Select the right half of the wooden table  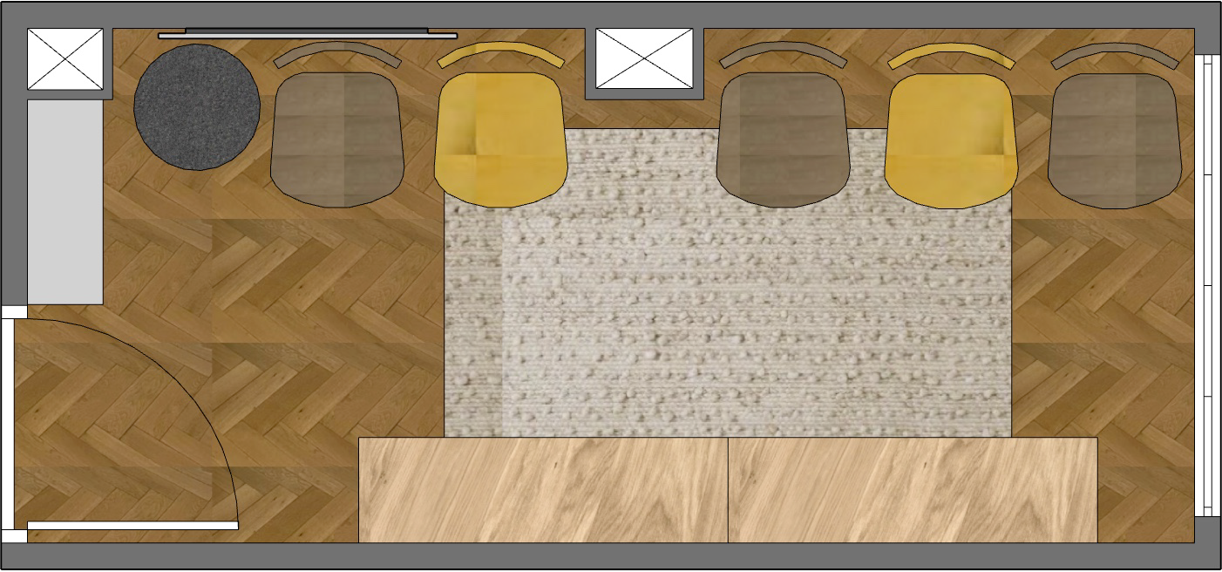(913, 490)
